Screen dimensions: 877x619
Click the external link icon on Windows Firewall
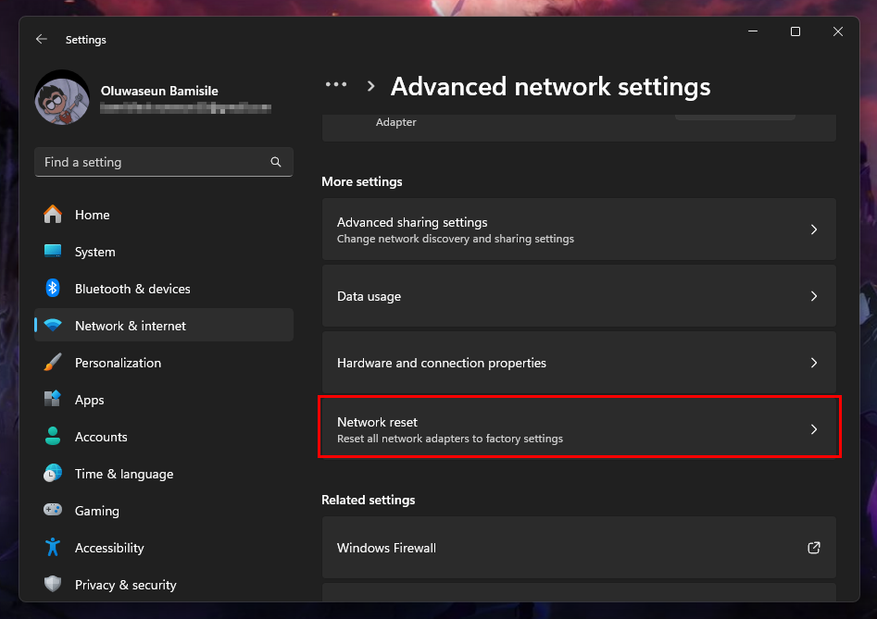814,548
